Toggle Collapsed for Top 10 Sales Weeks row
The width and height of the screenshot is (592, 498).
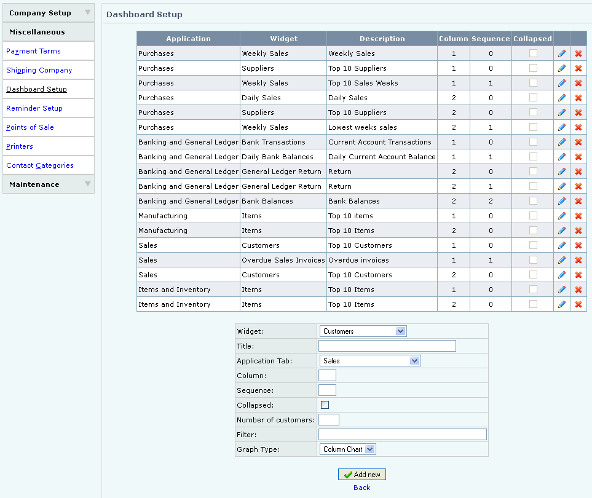(533, 82)
